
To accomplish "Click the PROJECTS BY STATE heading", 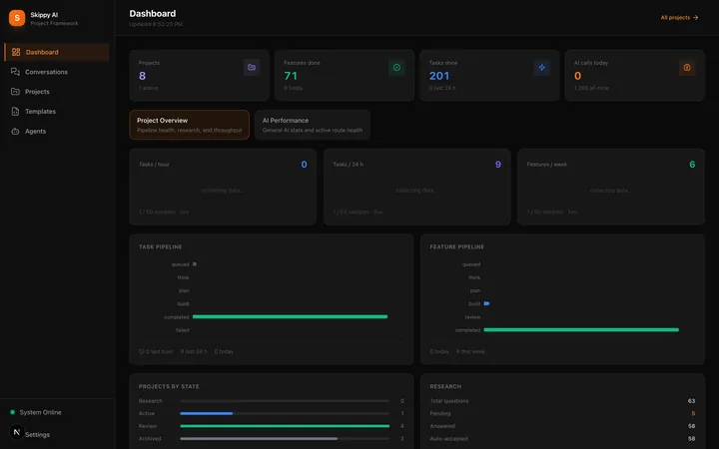I will (169, 386).
